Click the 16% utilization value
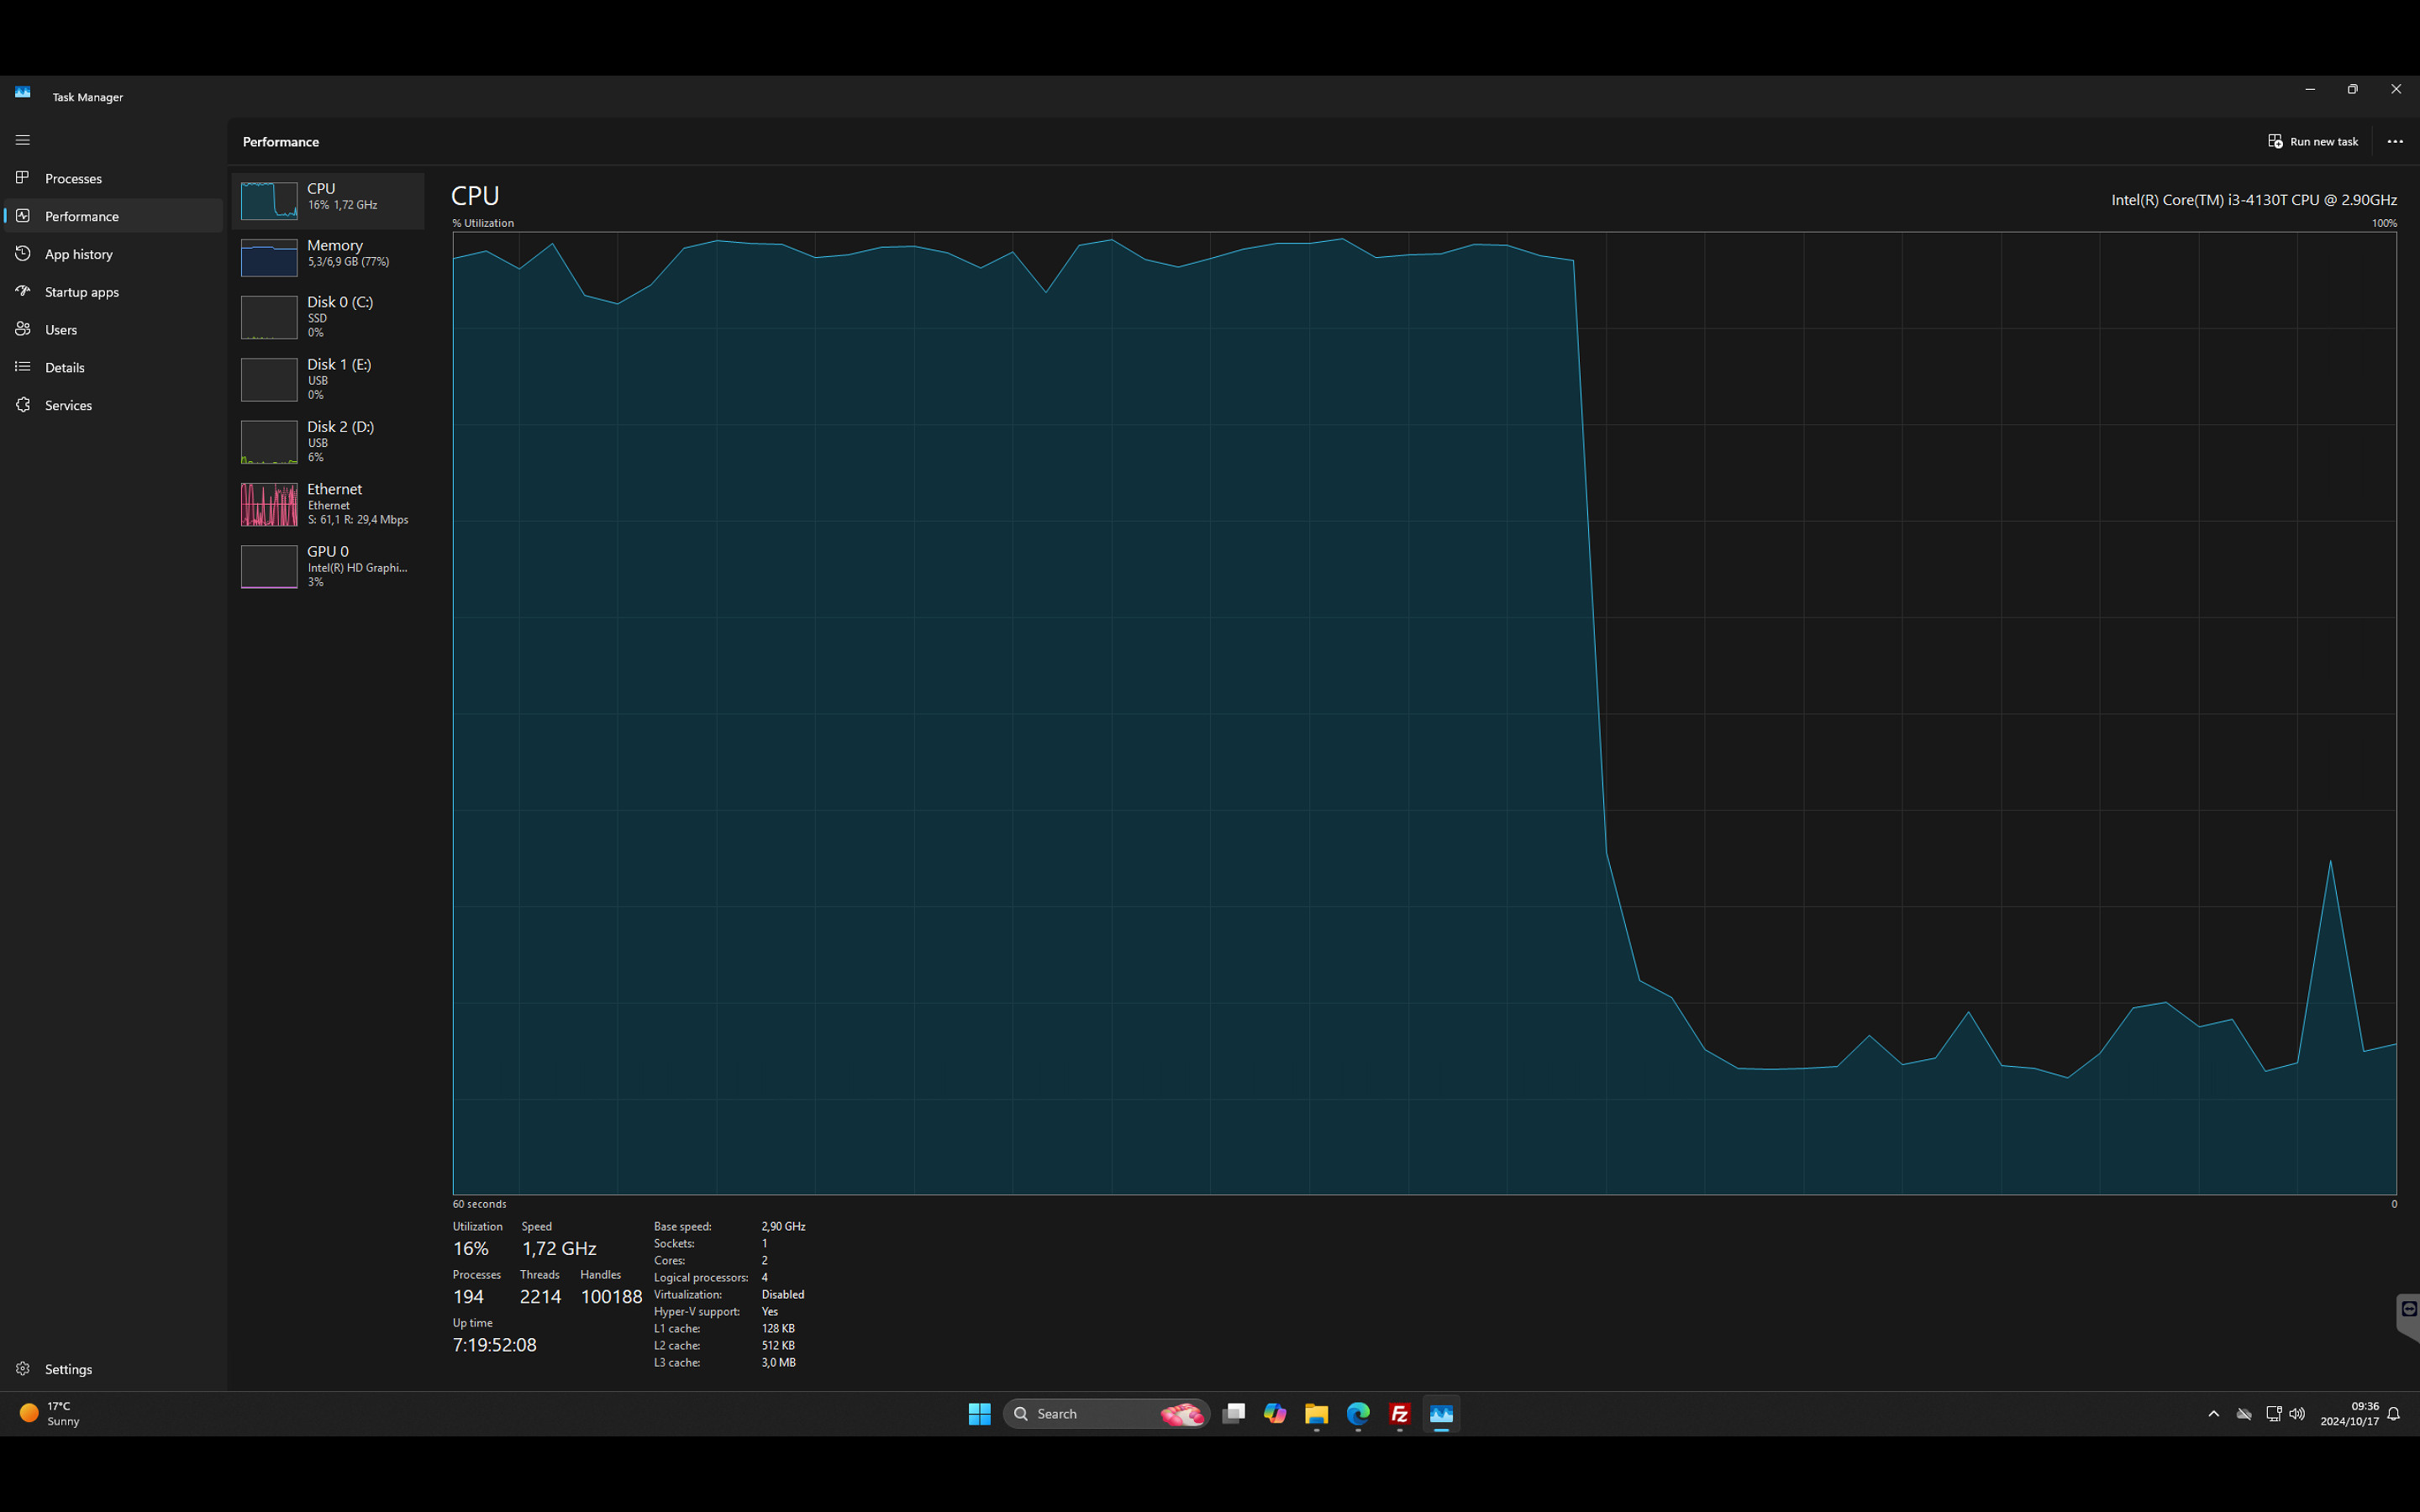 pyautogui.click(x=471, y=1248)
